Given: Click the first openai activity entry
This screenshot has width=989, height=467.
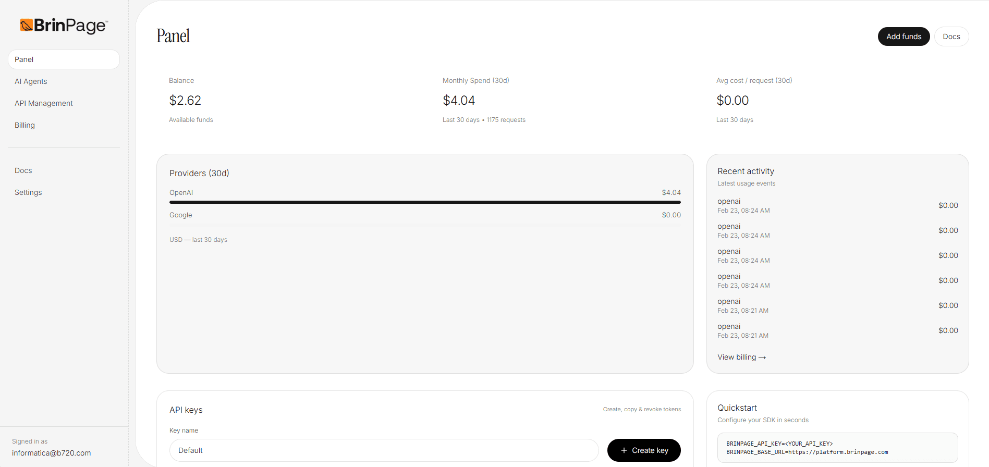Looking at the screenshot, I should point(837,205).
